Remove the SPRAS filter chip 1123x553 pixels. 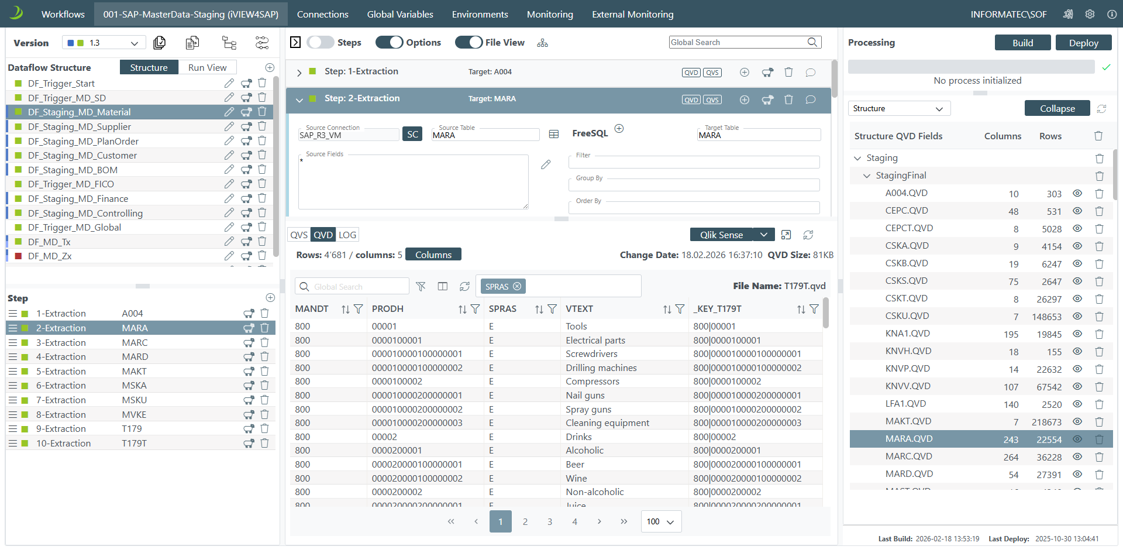[517, 286]
